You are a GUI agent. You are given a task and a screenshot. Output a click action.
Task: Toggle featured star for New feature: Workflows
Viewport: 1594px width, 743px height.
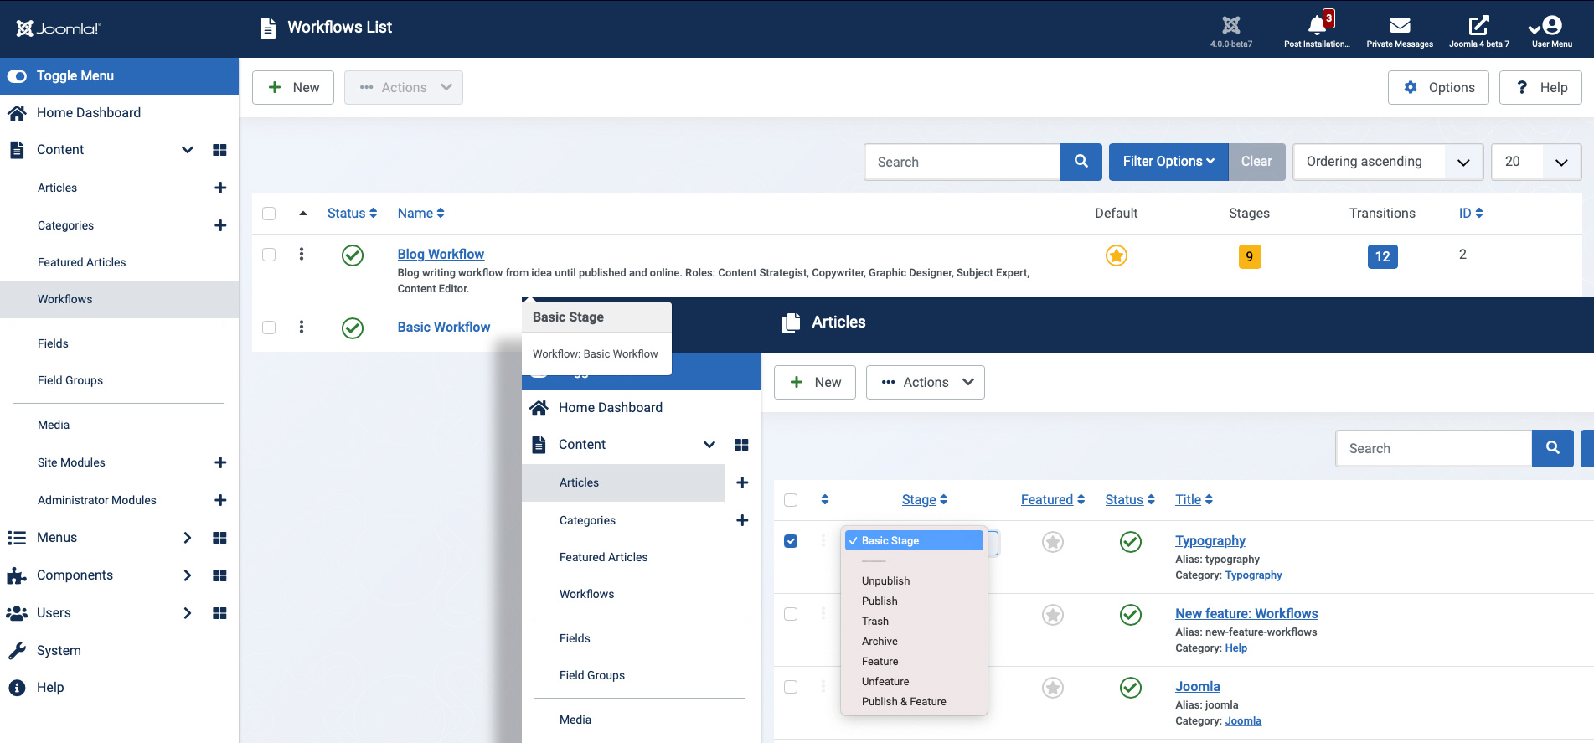(1053, 615)
